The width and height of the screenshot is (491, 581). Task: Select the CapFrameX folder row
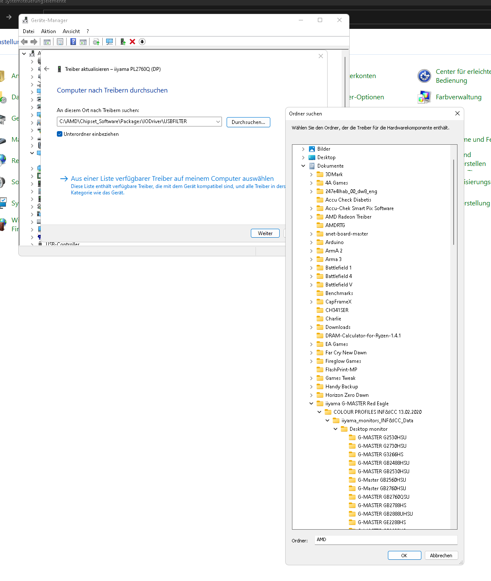tap(339, 302)
